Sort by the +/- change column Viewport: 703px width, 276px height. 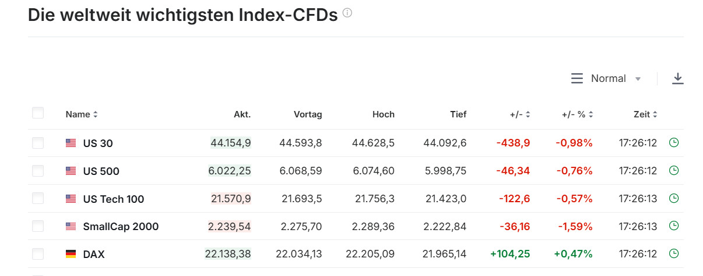tap(520, 114)
